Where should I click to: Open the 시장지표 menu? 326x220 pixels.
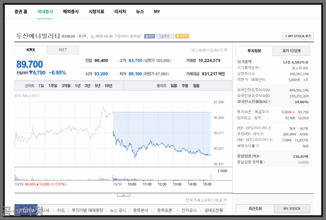tap(96, 12)
